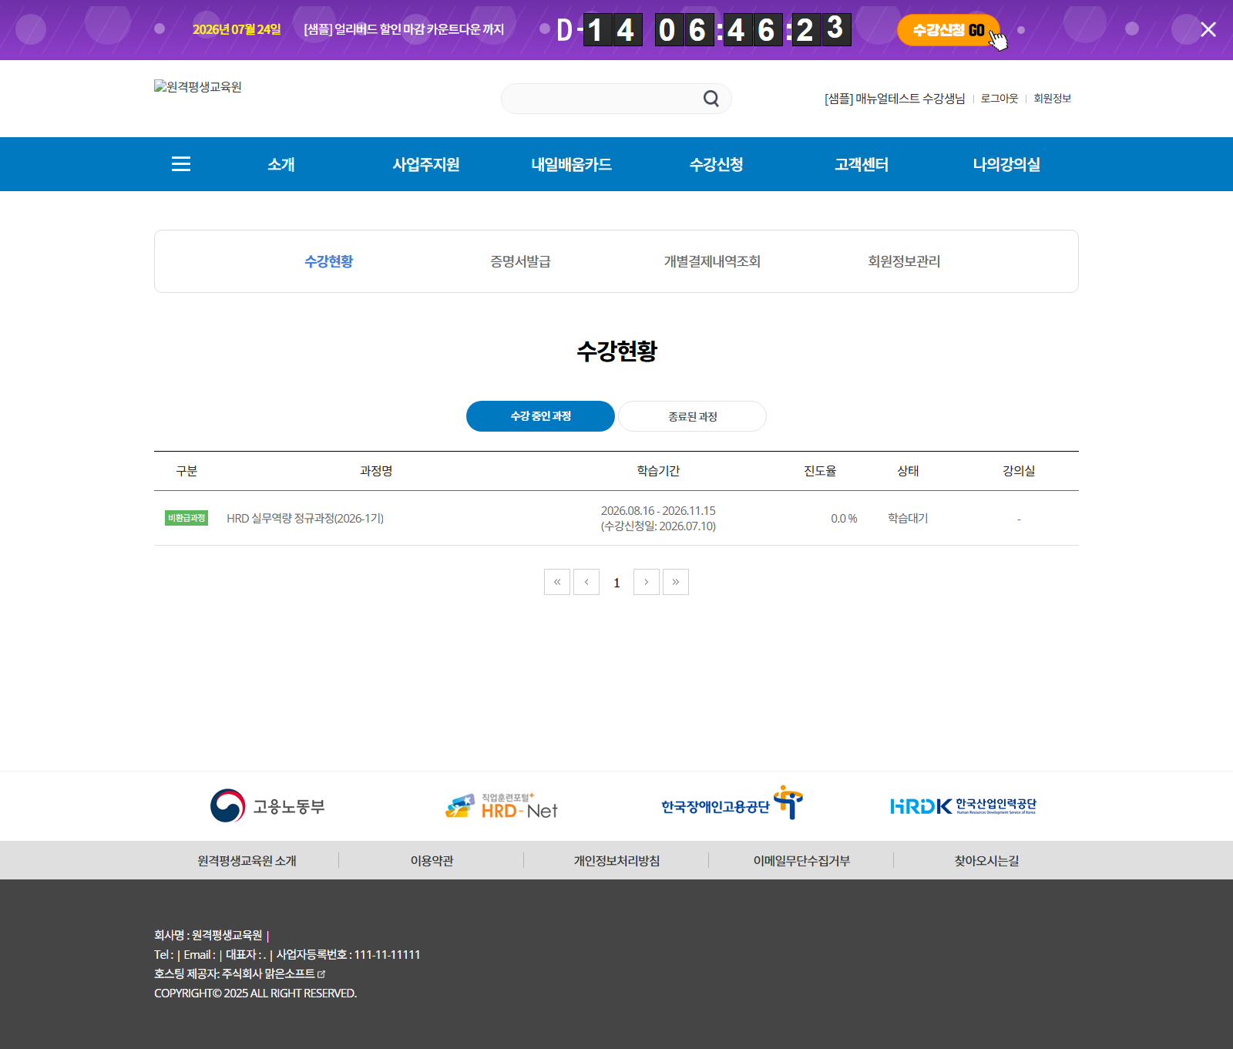Click the 비환급과정 green badge
The width and height of the screenshot is (1233, 1049).
(x=186, y=518)
